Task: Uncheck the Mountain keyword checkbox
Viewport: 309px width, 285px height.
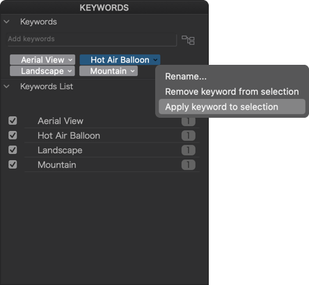Action: pyautogui.click(x=13, y=164)
